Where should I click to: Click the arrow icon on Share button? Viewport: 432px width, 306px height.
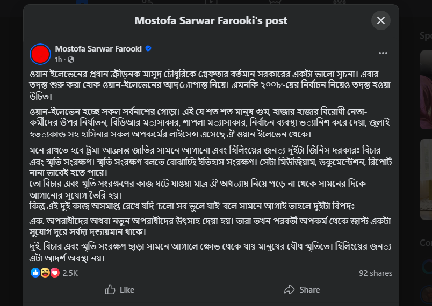click(289, 289)
